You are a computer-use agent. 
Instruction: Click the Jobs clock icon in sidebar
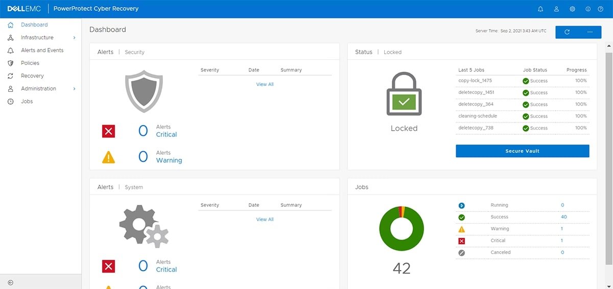tap(10, 101)
